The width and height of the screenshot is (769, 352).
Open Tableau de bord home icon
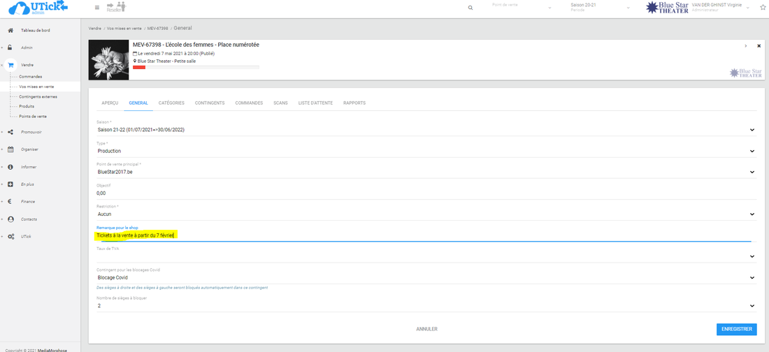pos(10,31)
